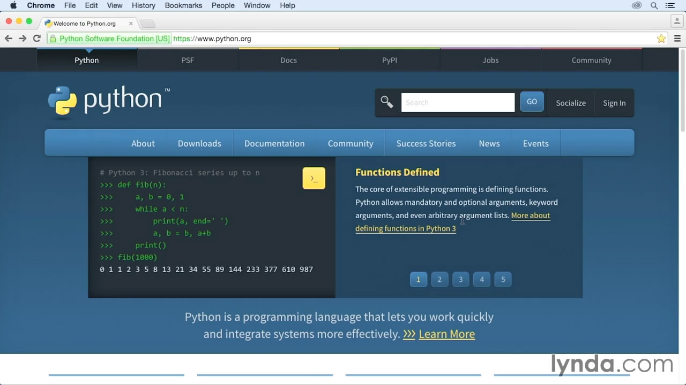Select slide 3 in carousel
Screen dimensions: 686x385
click(460, 279)
